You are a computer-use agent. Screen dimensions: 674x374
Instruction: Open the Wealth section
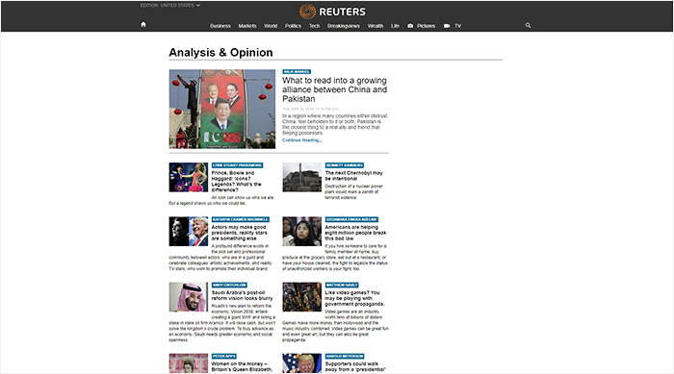[376, 26]
